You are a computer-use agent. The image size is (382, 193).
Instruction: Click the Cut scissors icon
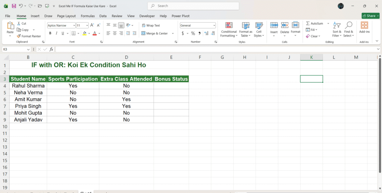(x=19, y=24)
